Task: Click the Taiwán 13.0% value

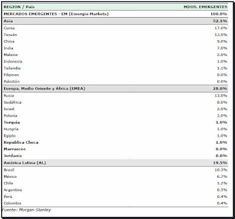Action: point(221,35)
